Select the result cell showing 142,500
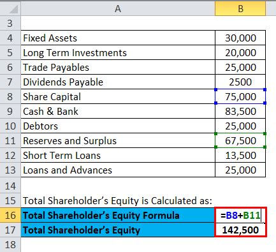This screenshot has width=276, height=252. (x=240, y=230)
